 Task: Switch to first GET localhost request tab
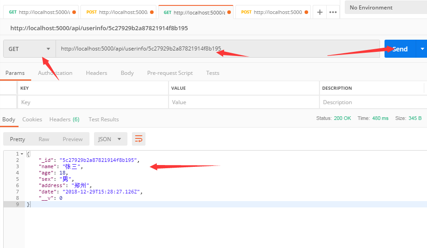click(x=41, y=12)
